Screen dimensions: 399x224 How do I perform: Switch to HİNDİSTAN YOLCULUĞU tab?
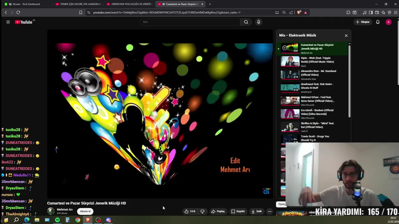(x=129, y=4)
